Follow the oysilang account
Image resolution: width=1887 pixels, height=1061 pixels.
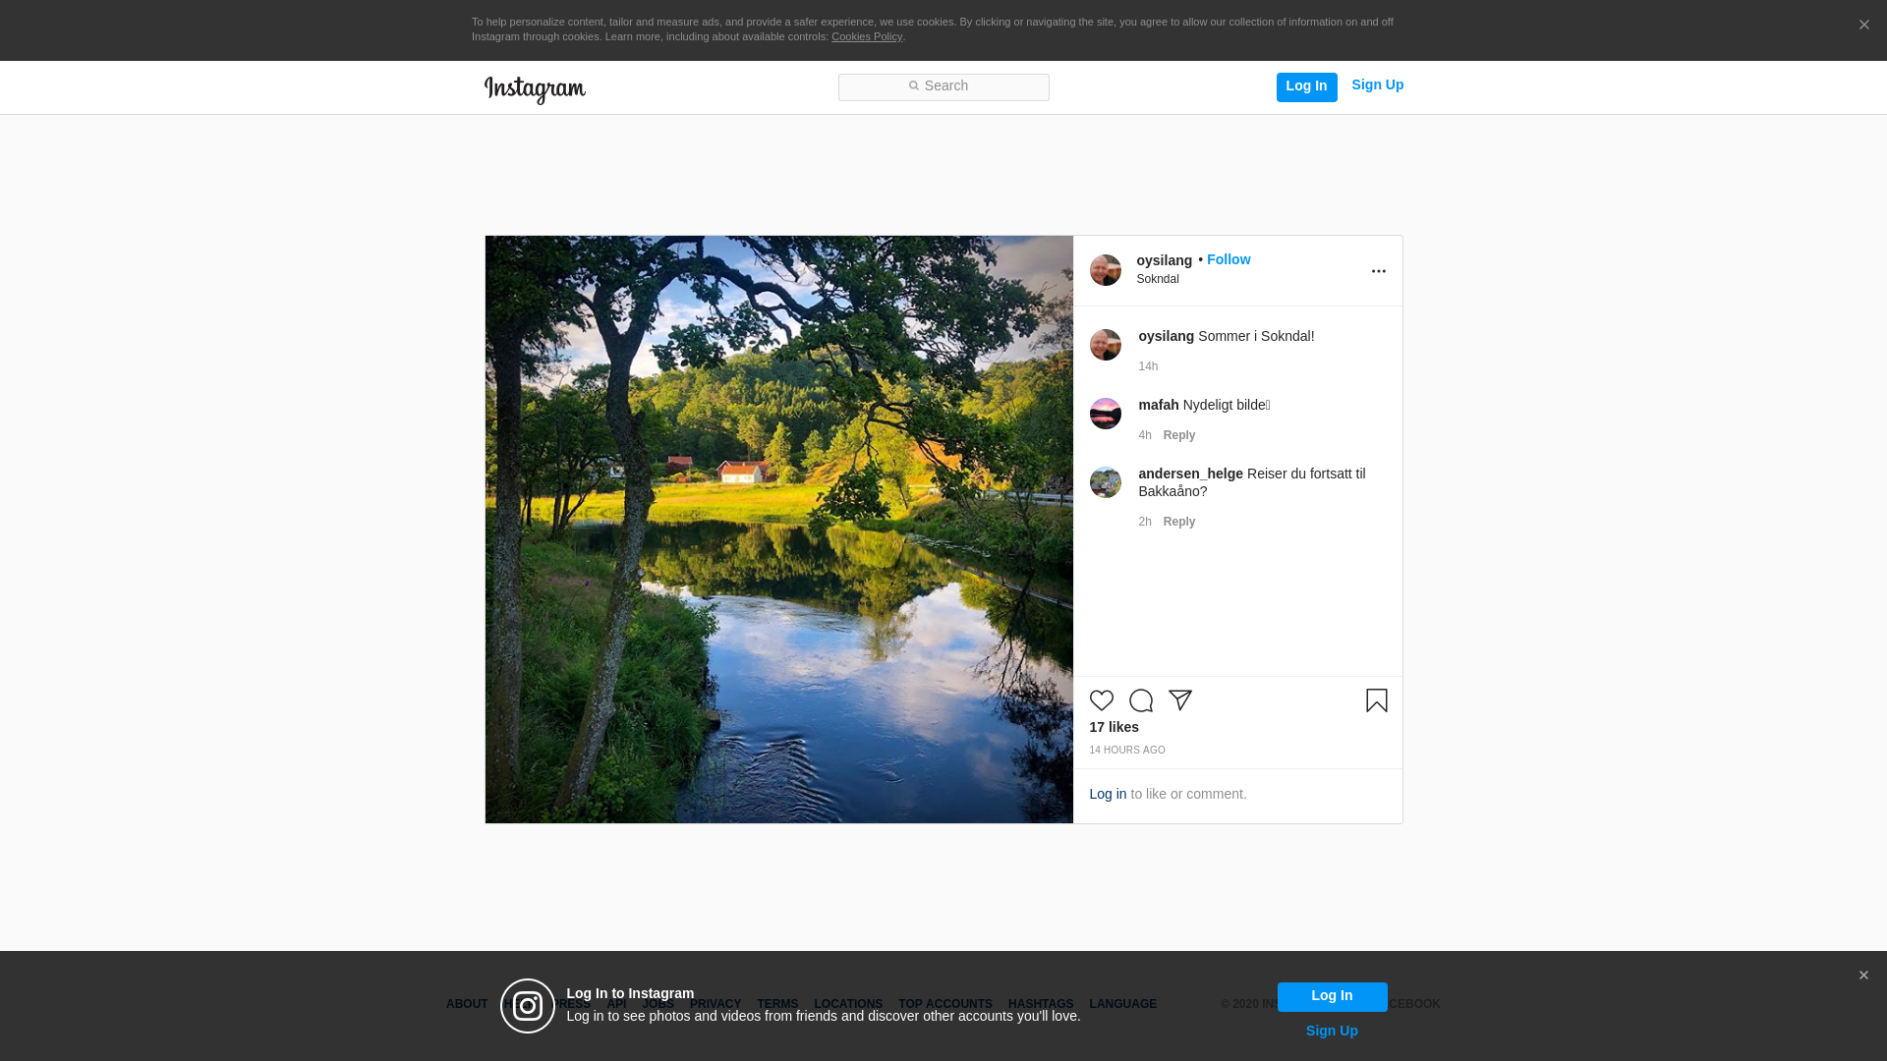pyautogui.click(x=1229, y=259)
